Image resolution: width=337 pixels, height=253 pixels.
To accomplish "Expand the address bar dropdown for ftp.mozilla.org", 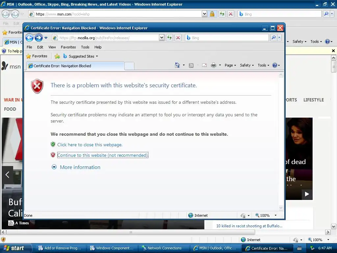I will (x=162, y=38).
